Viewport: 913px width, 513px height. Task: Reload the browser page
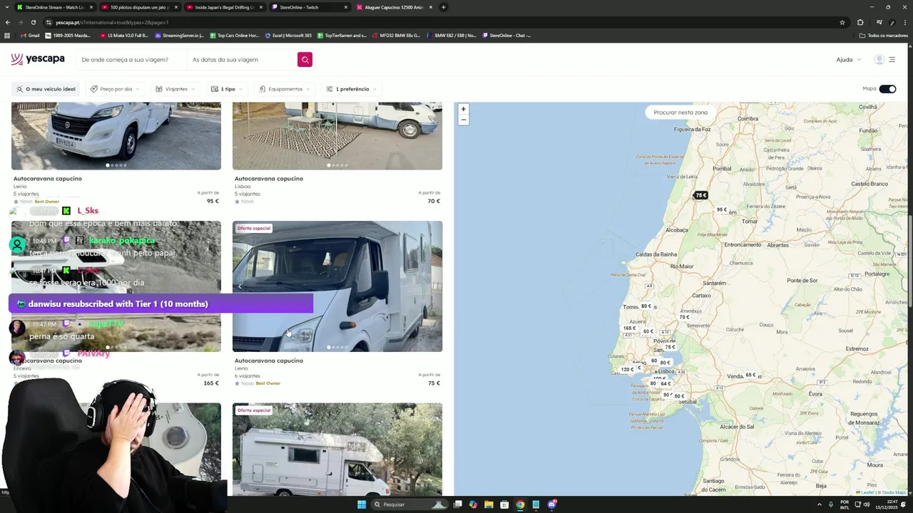coord(33,22)
